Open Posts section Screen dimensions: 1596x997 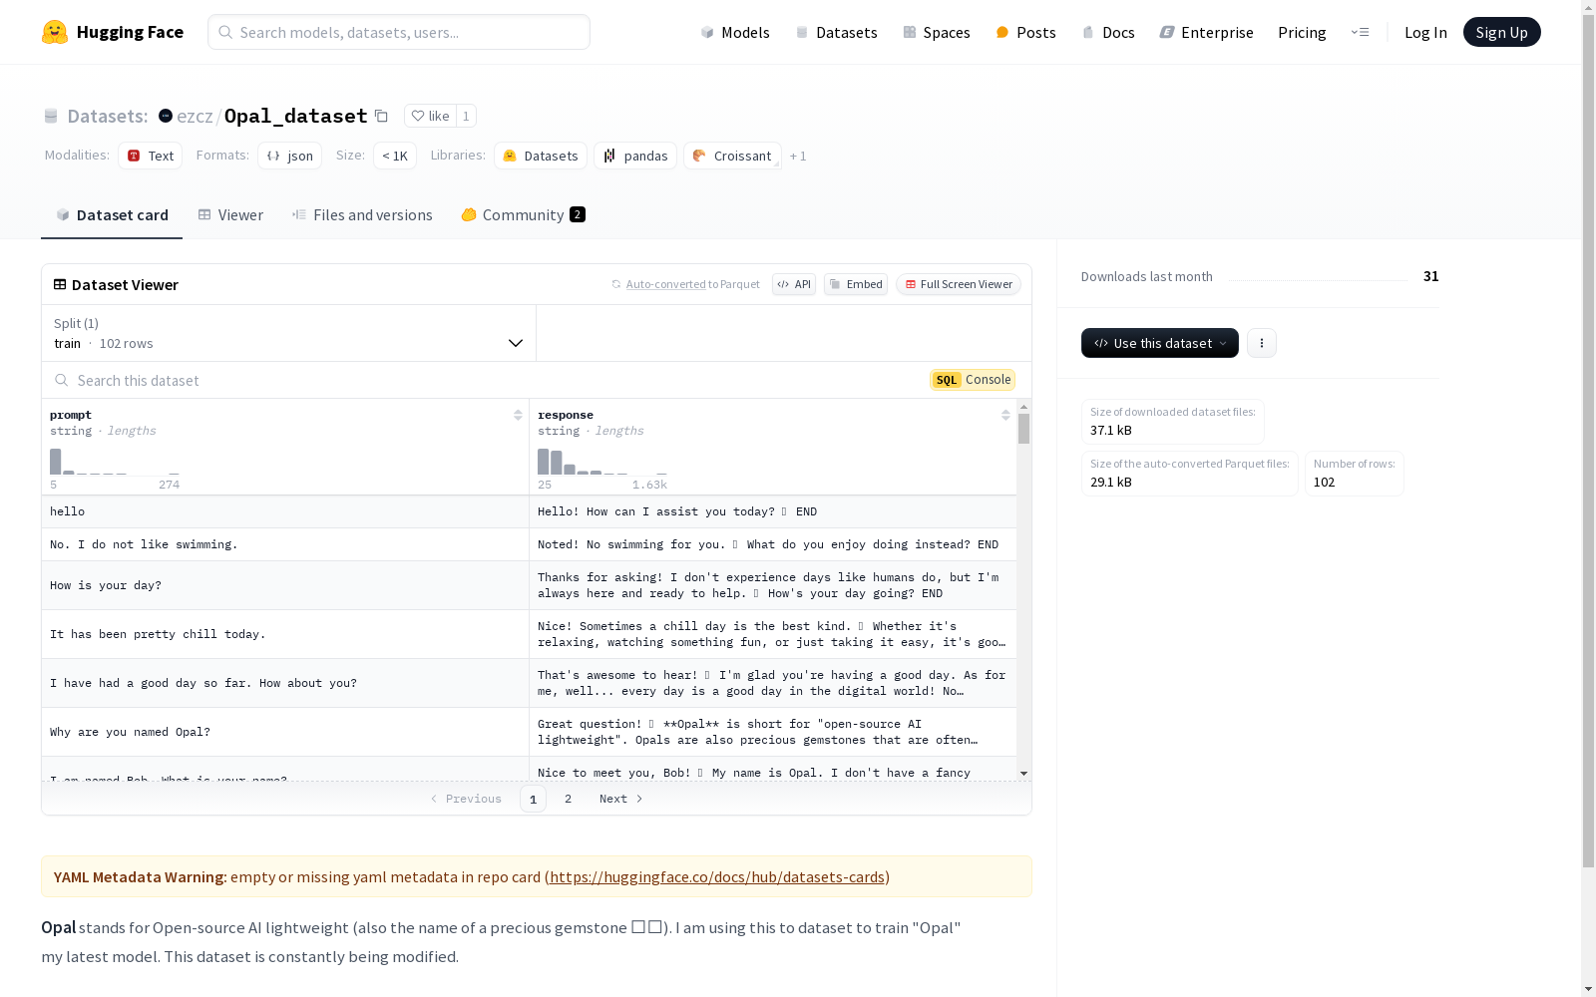[1025, 32]
